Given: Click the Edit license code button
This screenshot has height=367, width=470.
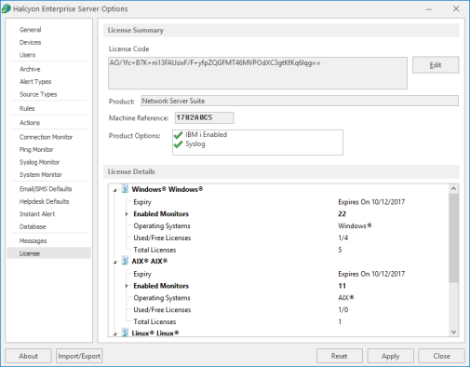Looking at the screenshot, I should 436,65.
